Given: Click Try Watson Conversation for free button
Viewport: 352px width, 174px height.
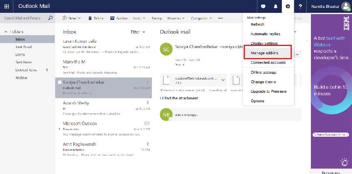Looking at the screenshot, I should [x=331, y=135].
